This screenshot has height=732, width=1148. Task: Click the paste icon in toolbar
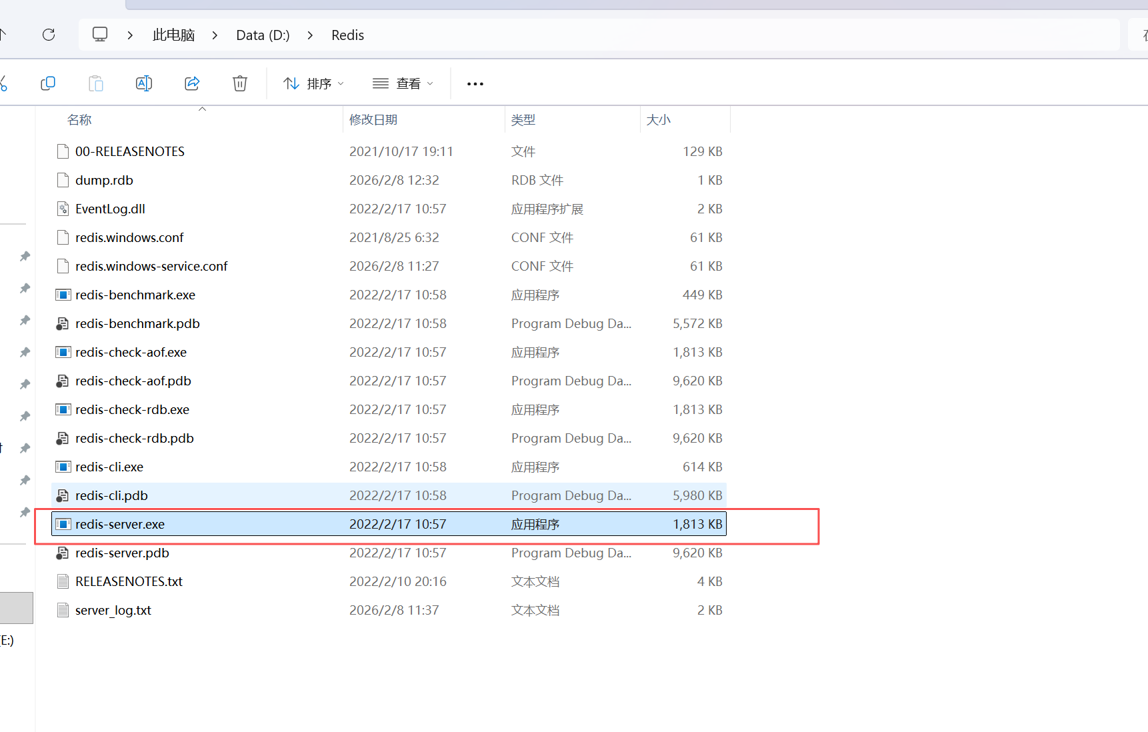(96, 83)
